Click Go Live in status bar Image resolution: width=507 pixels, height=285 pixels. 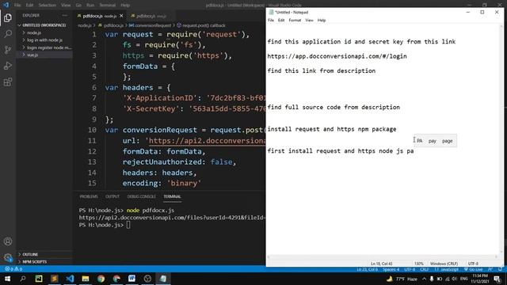click(x=474, y=269)
